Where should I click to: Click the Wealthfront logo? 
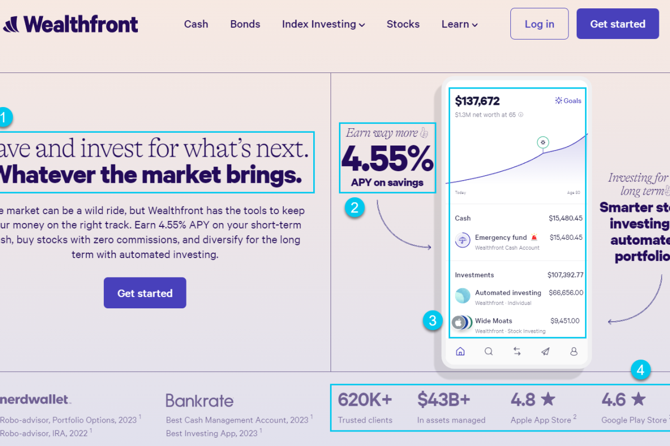[71, 24]
